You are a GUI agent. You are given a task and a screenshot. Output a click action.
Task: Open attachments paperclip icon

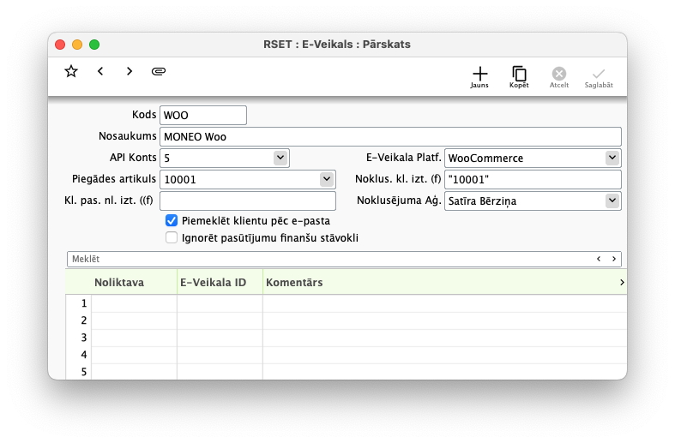159,71
